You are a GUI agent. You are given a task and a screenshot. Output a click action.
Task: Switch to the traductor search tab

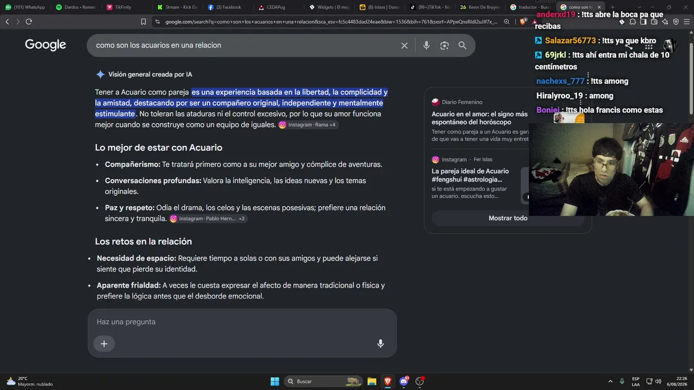click(x=531, y=7)
